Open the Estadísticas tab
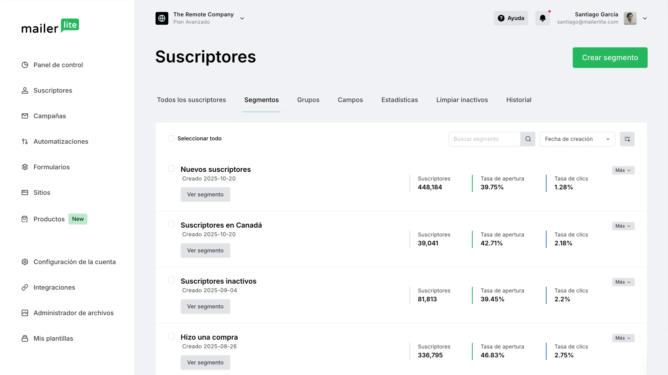This screenshot has width=668, height=375. pyautogui.click(x=400, y=100)
